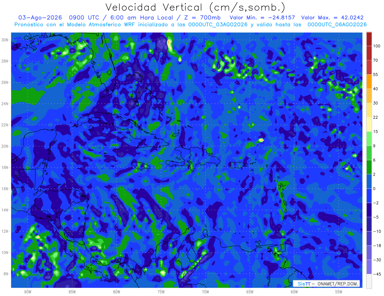This screenshot has width=384, height=296.
Task: Select the green swatch between 6 and 9
Action: (369, 153)
